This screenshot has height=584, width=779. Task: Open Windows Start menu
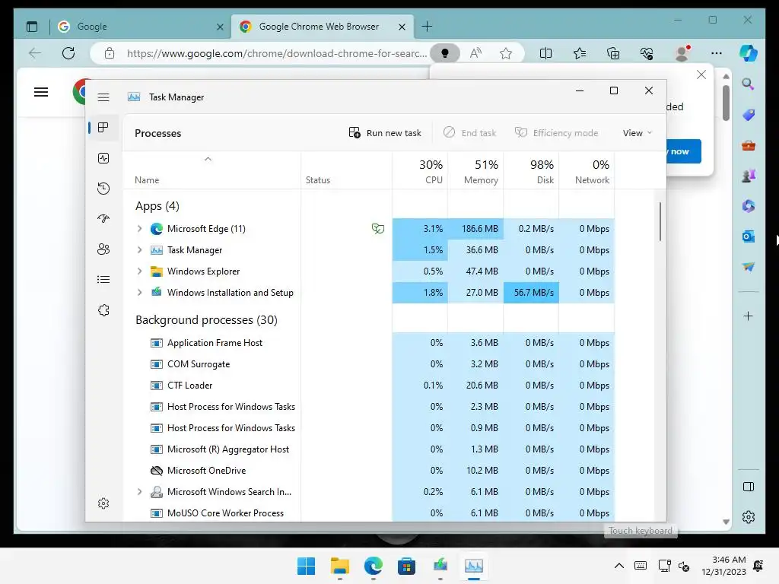[x=306, y=566]
